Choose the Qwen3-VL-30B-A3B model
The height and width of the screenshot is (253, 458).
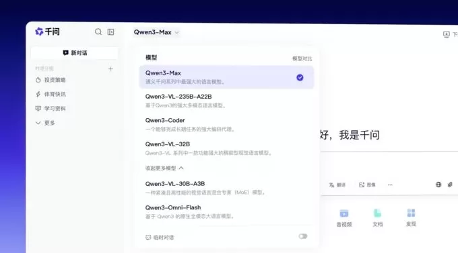226,188
